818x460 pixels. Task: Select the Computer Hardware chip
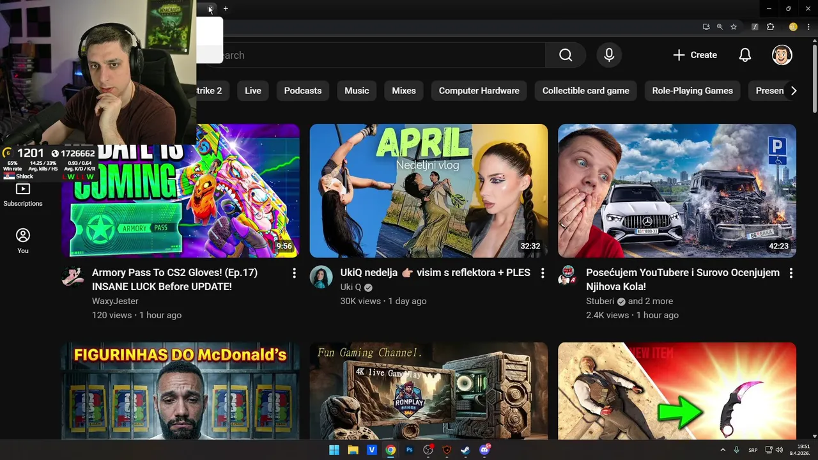click(479, 91)
